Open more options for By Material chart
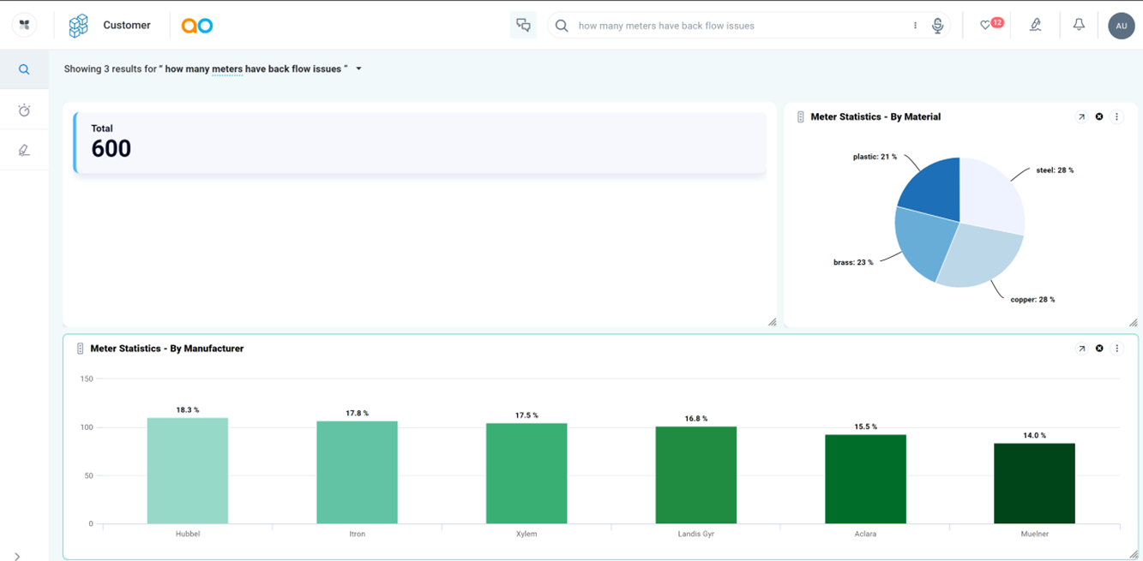The width and height of the screenshot is (1143, 561). (1116, 117)
